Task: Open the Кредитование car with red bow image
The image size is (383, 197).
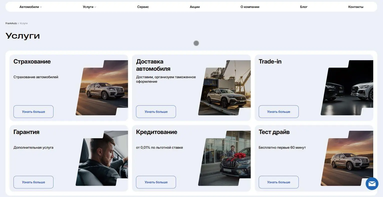Action: (x=225, y=159)
